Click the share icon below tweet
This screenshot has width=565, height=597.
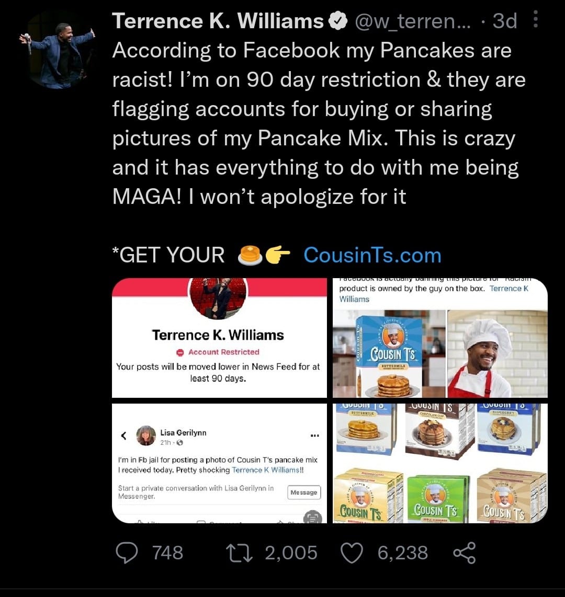(x=464, y=553)
